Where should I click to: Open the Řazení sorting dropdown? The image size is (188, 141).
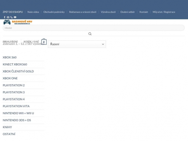pos(77,44)
